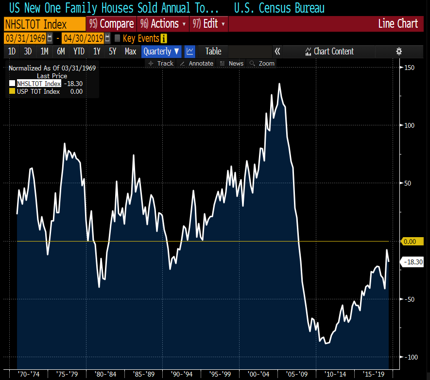Viewport: 430px width, 380px height.
Task: Click the NHSLTOT Index ticker field
Action: click(x=44, y=24)
